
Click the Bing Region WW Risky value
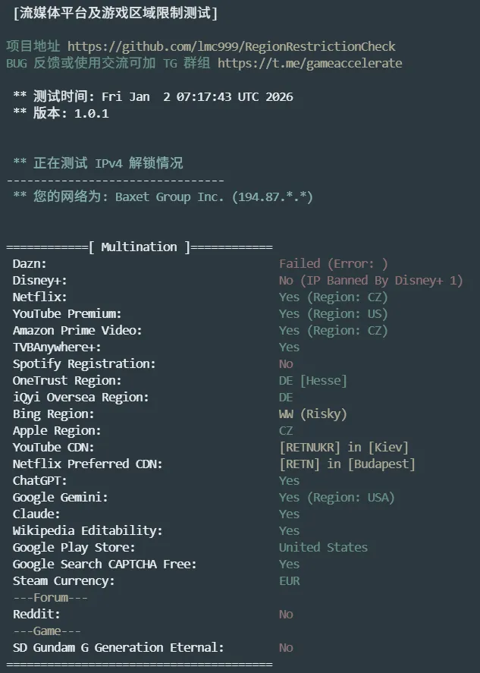[x=312, y=414]
